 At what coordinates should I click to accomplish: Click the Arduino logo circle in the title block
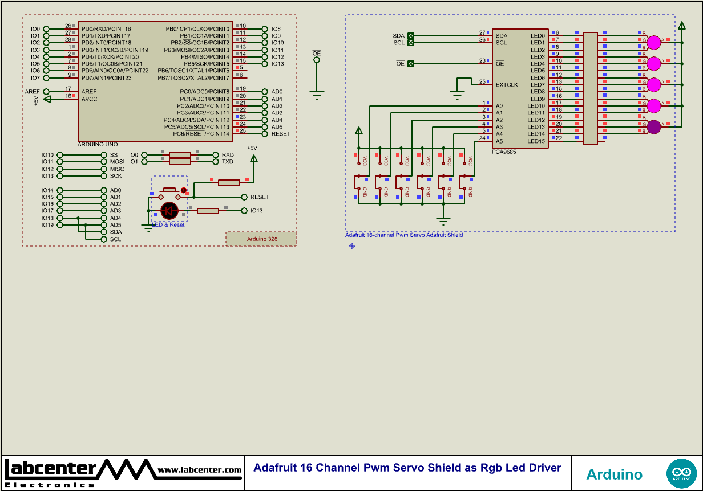click(x=682, y=473)
